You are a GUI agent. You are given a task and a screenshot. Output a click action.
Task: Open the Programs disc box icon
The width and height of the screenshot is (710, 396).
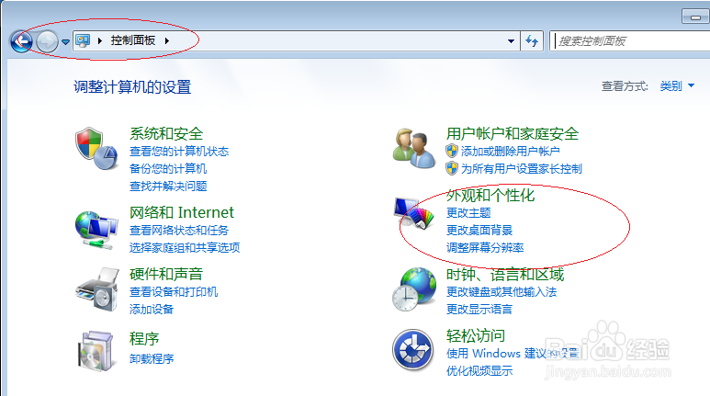click(96, 351)
